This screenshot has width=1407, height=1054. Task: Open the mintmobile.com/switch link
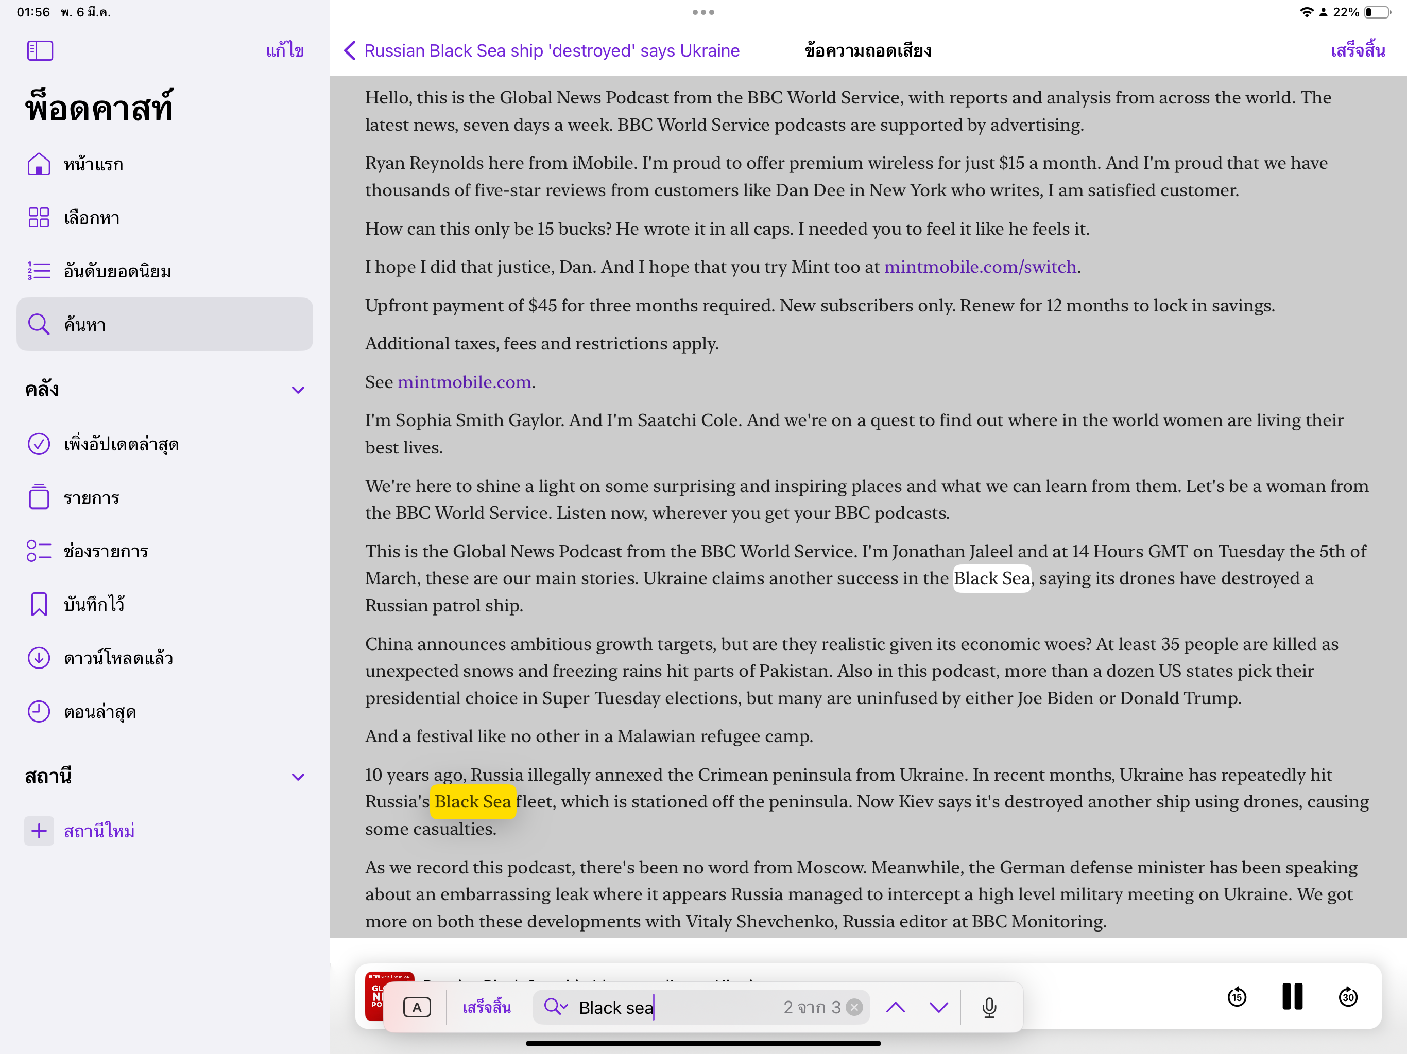980,267
